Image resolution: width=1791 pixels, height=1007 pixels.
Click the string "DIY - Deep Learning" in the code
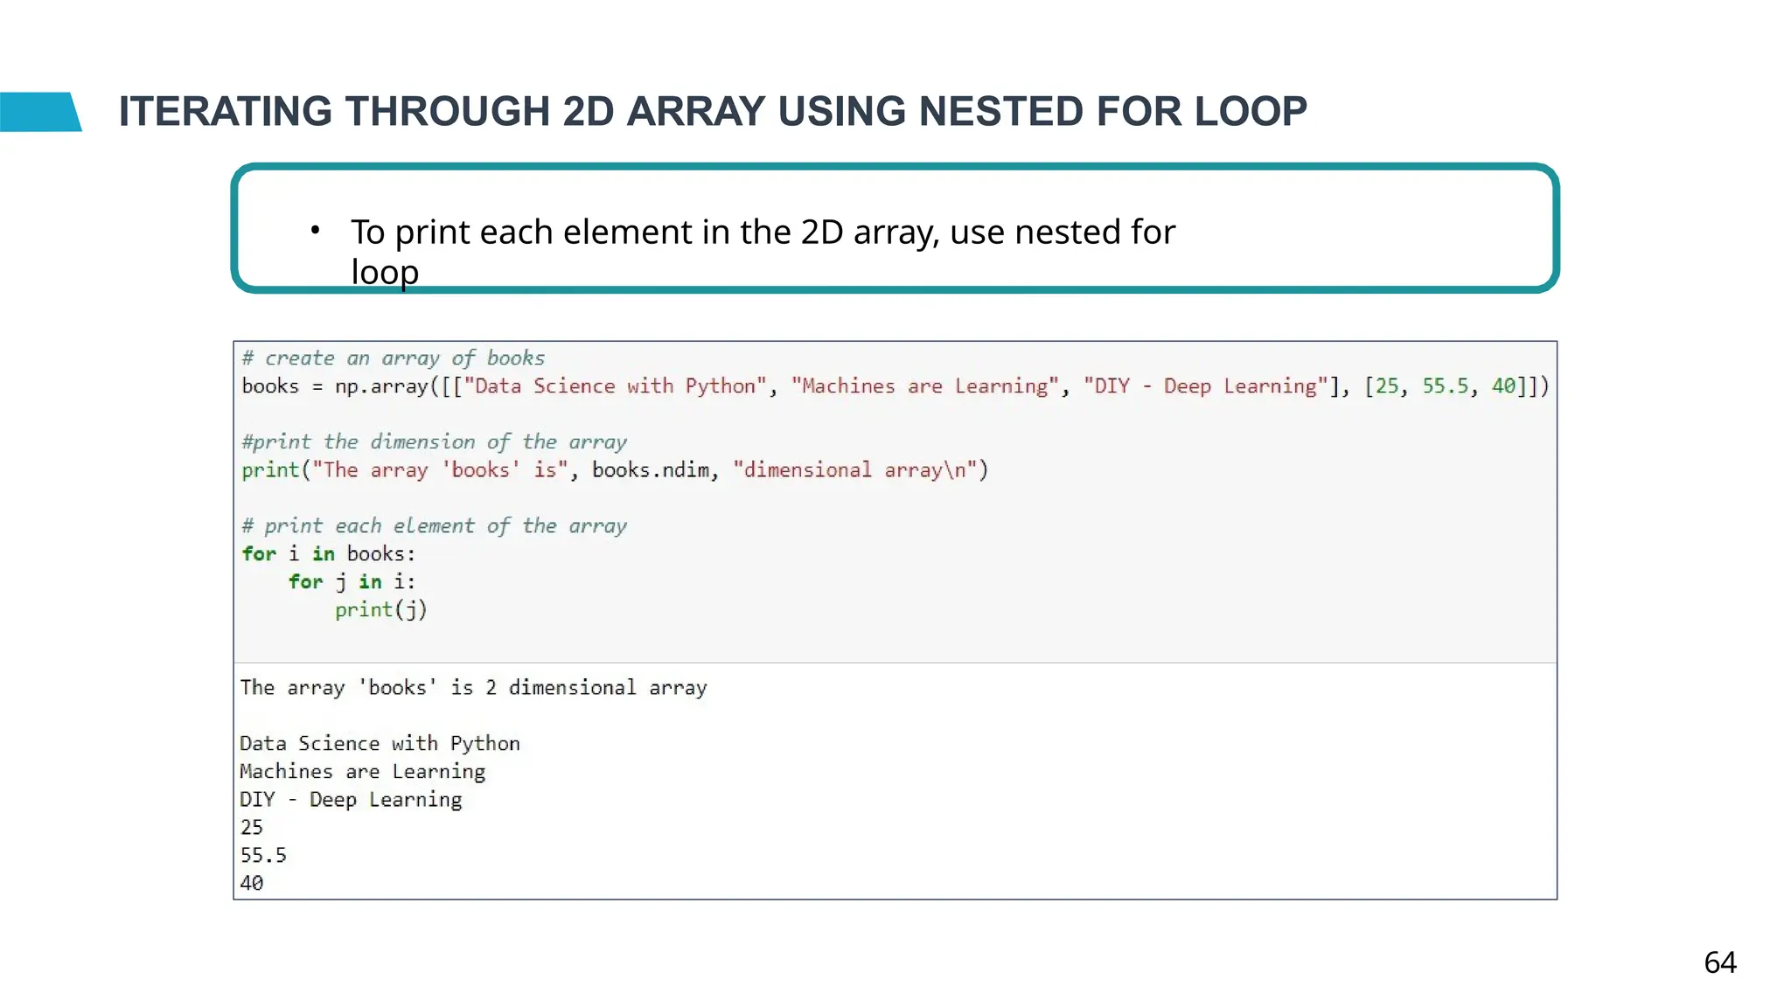[1205, 386]
